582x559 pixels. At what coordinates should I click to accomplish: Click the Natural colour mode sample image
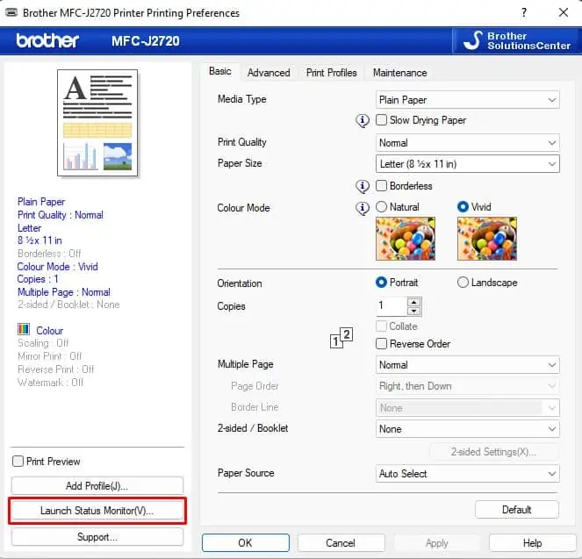[406, 239]
